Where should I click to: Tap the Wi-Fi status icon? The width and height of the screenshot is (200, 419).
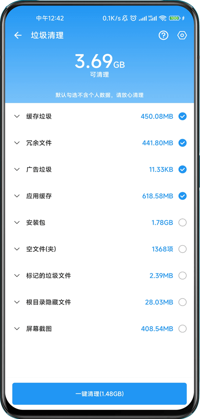162,18
